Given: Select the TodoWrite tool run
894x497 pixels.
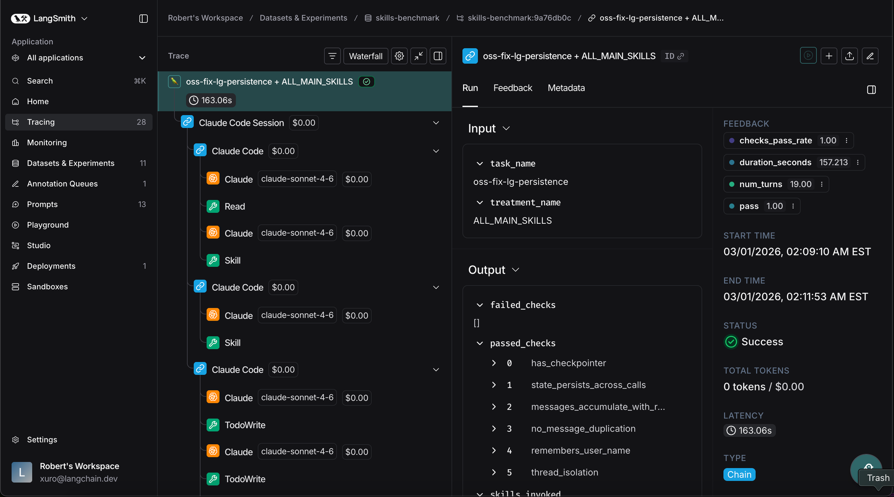Looking at the screenshot, I should point(245,425).
